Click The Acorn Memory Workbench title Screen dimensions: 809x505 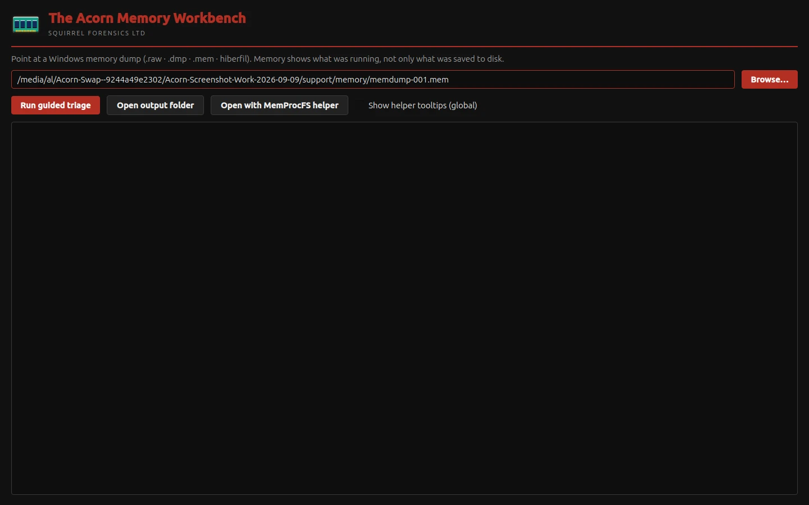pyautogui.click(x=147, y=18)
